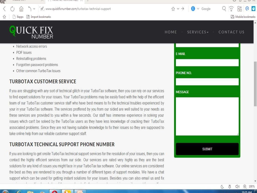Click the magnifier search icon

tap(224, 9)
